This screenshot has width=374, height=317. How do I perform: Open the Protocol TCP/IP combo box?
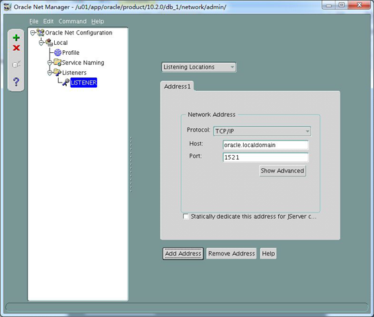click(x=262, y=131)
